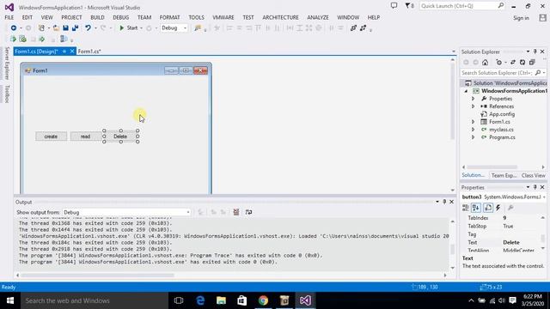Toggle the Properties window auto-hide pin
This screenshot has width=550, height=309.
535,187
